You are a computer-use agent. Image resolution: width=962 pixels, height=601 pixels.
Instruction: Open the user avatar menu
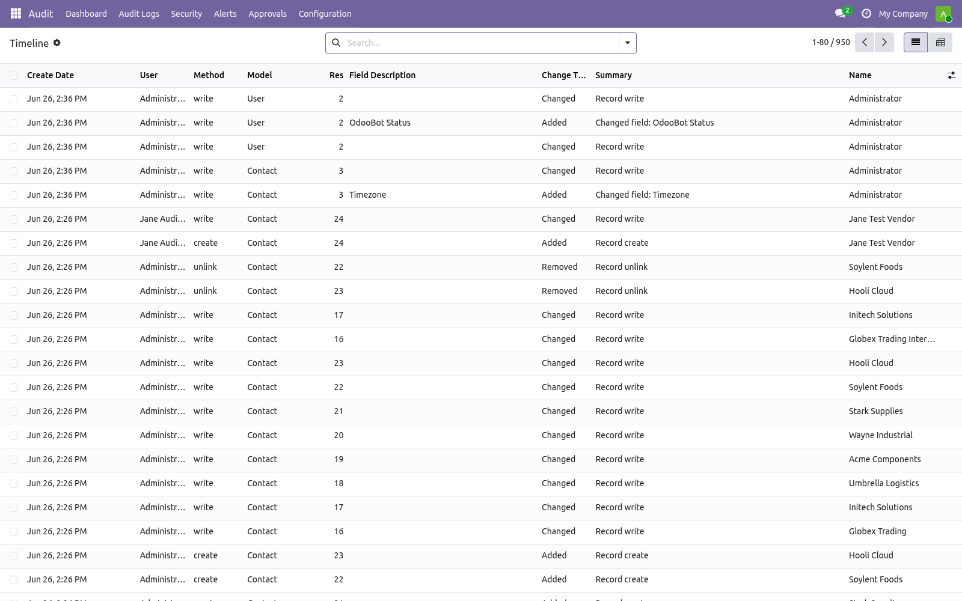coord(943,13)
